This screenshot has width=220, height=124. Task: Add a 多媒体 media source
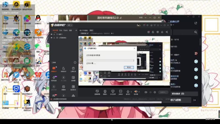pyautogui.click(x=121, y=92)
